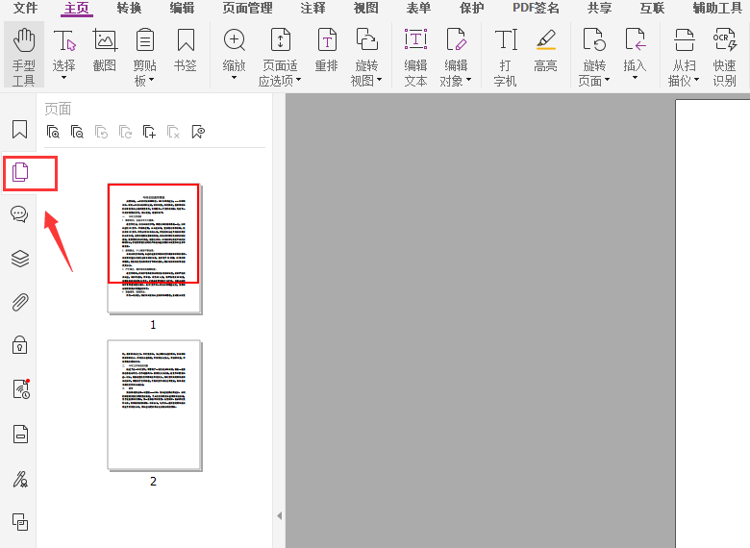
Task: Click the Edit Text (编辑文本) tool
Action: (415, 56)
